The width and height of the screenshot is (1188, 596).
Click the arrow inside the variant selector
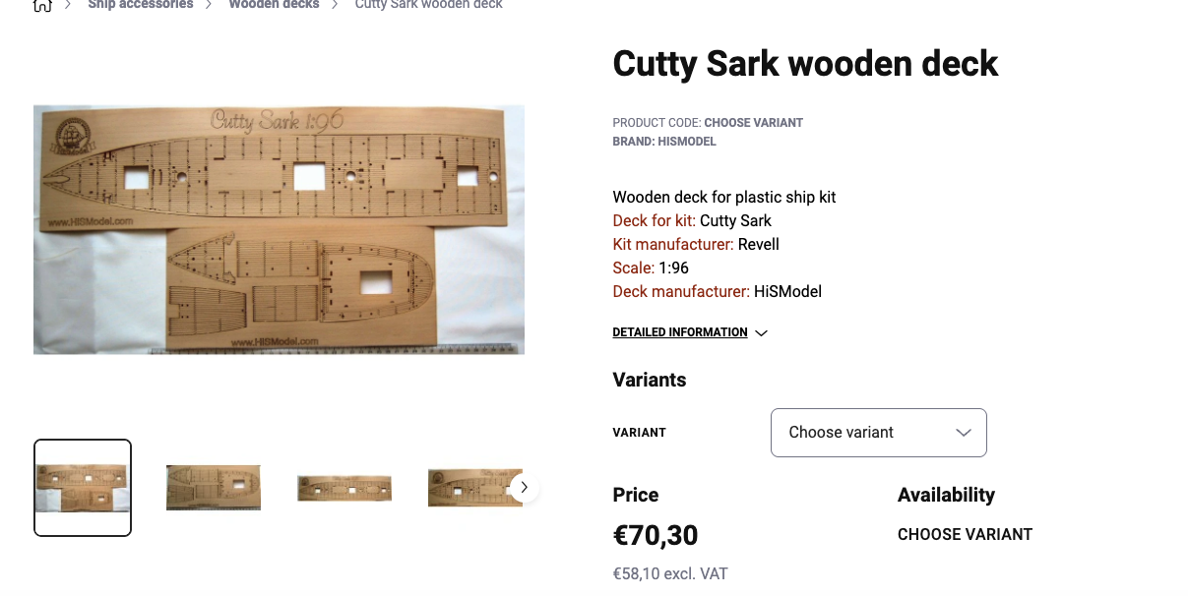963,433
